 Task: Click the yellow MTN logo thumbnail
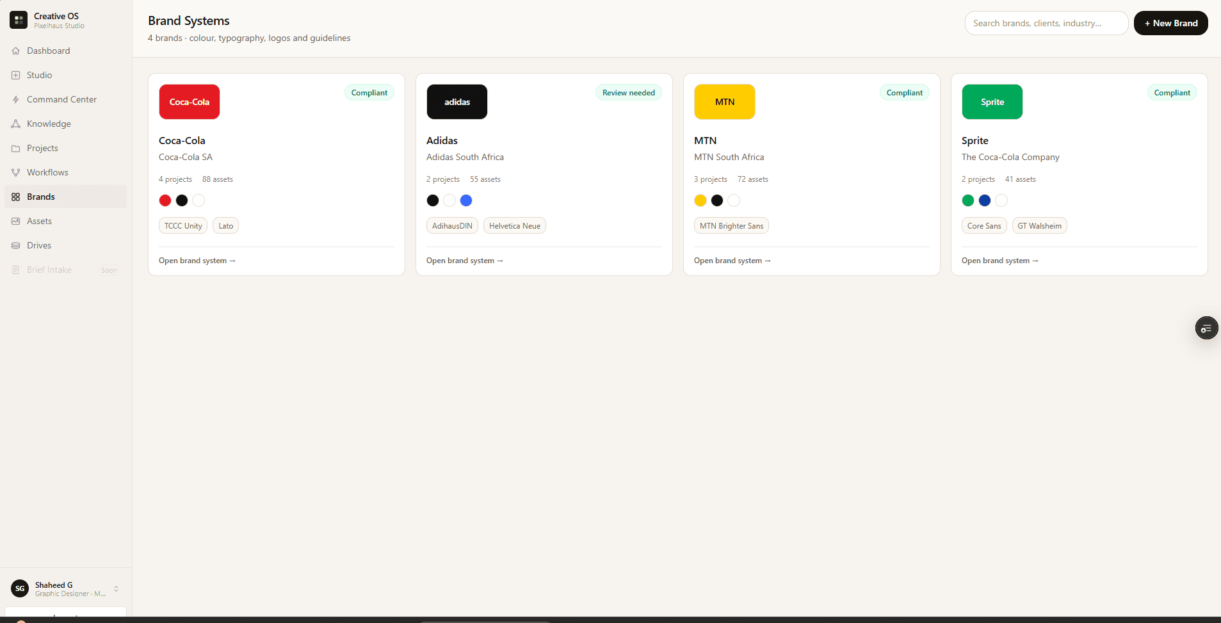click(725, 102)
